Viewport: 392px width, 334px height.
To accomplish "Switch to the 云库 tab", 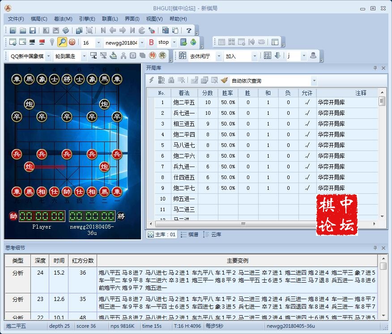I will [212, 234].
